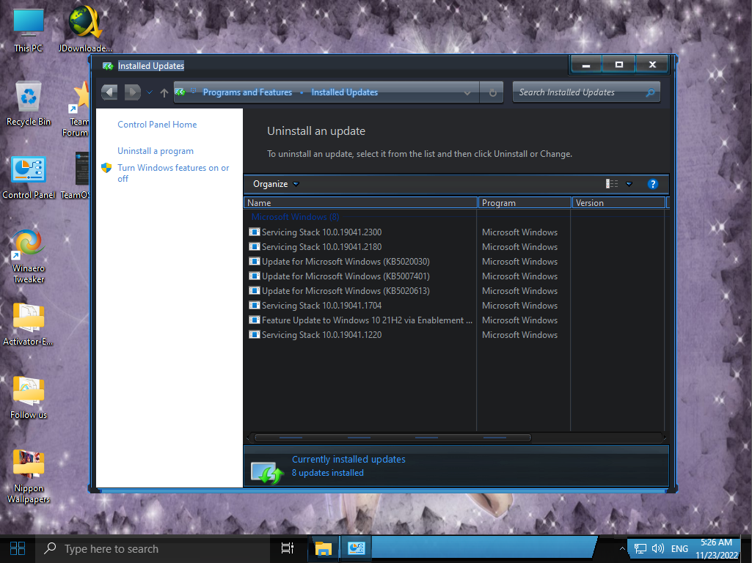Image resolution: width=752 pixels, height=563 pixels.
Task: Click JDownloader desktop icon
Action: coord(85,29)
